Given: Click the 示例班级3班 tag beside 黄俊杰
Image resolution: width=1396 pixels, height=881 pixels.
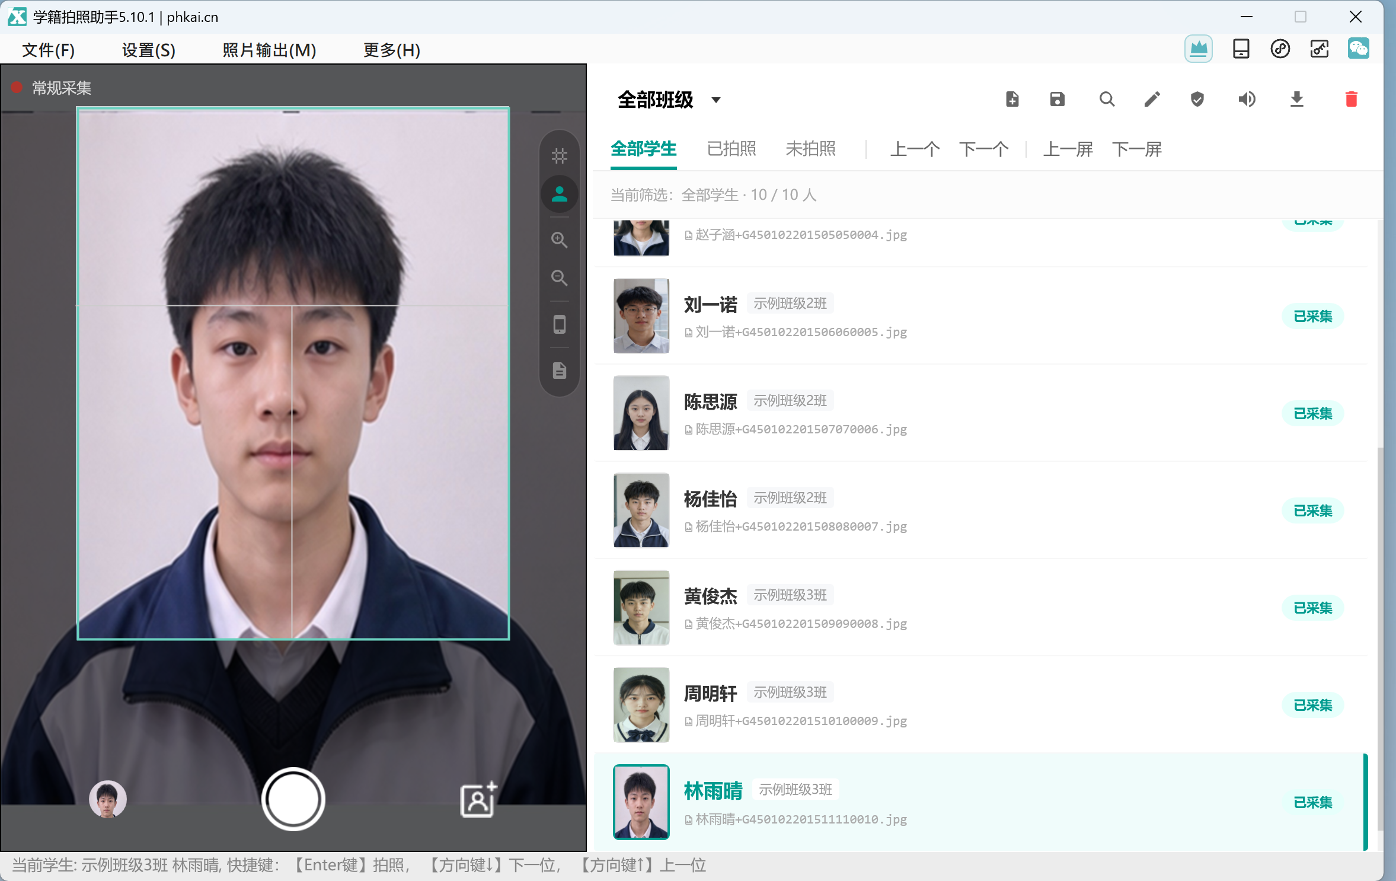Looking at the screenshot, I should click(790, 595).
